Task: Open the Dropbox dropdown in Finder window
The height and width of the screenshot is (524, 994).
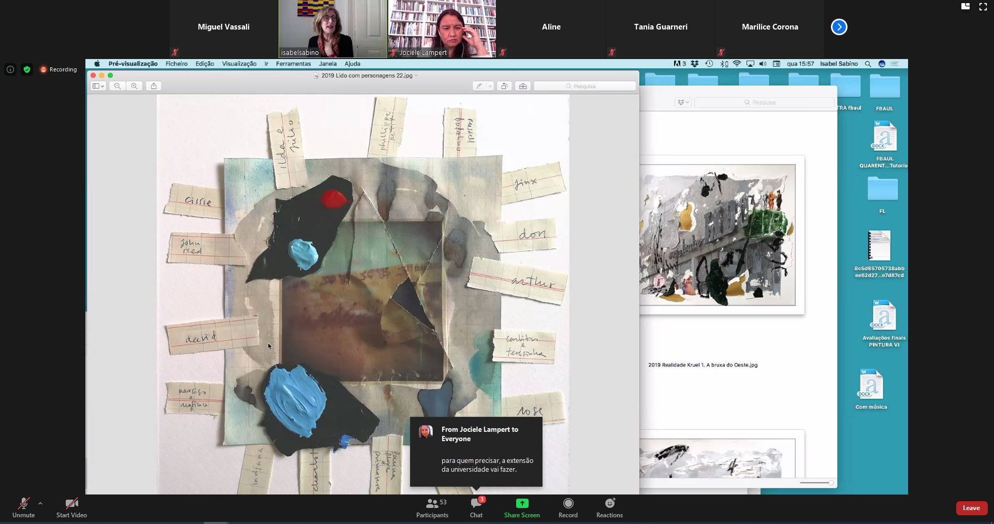Action: 683,103
